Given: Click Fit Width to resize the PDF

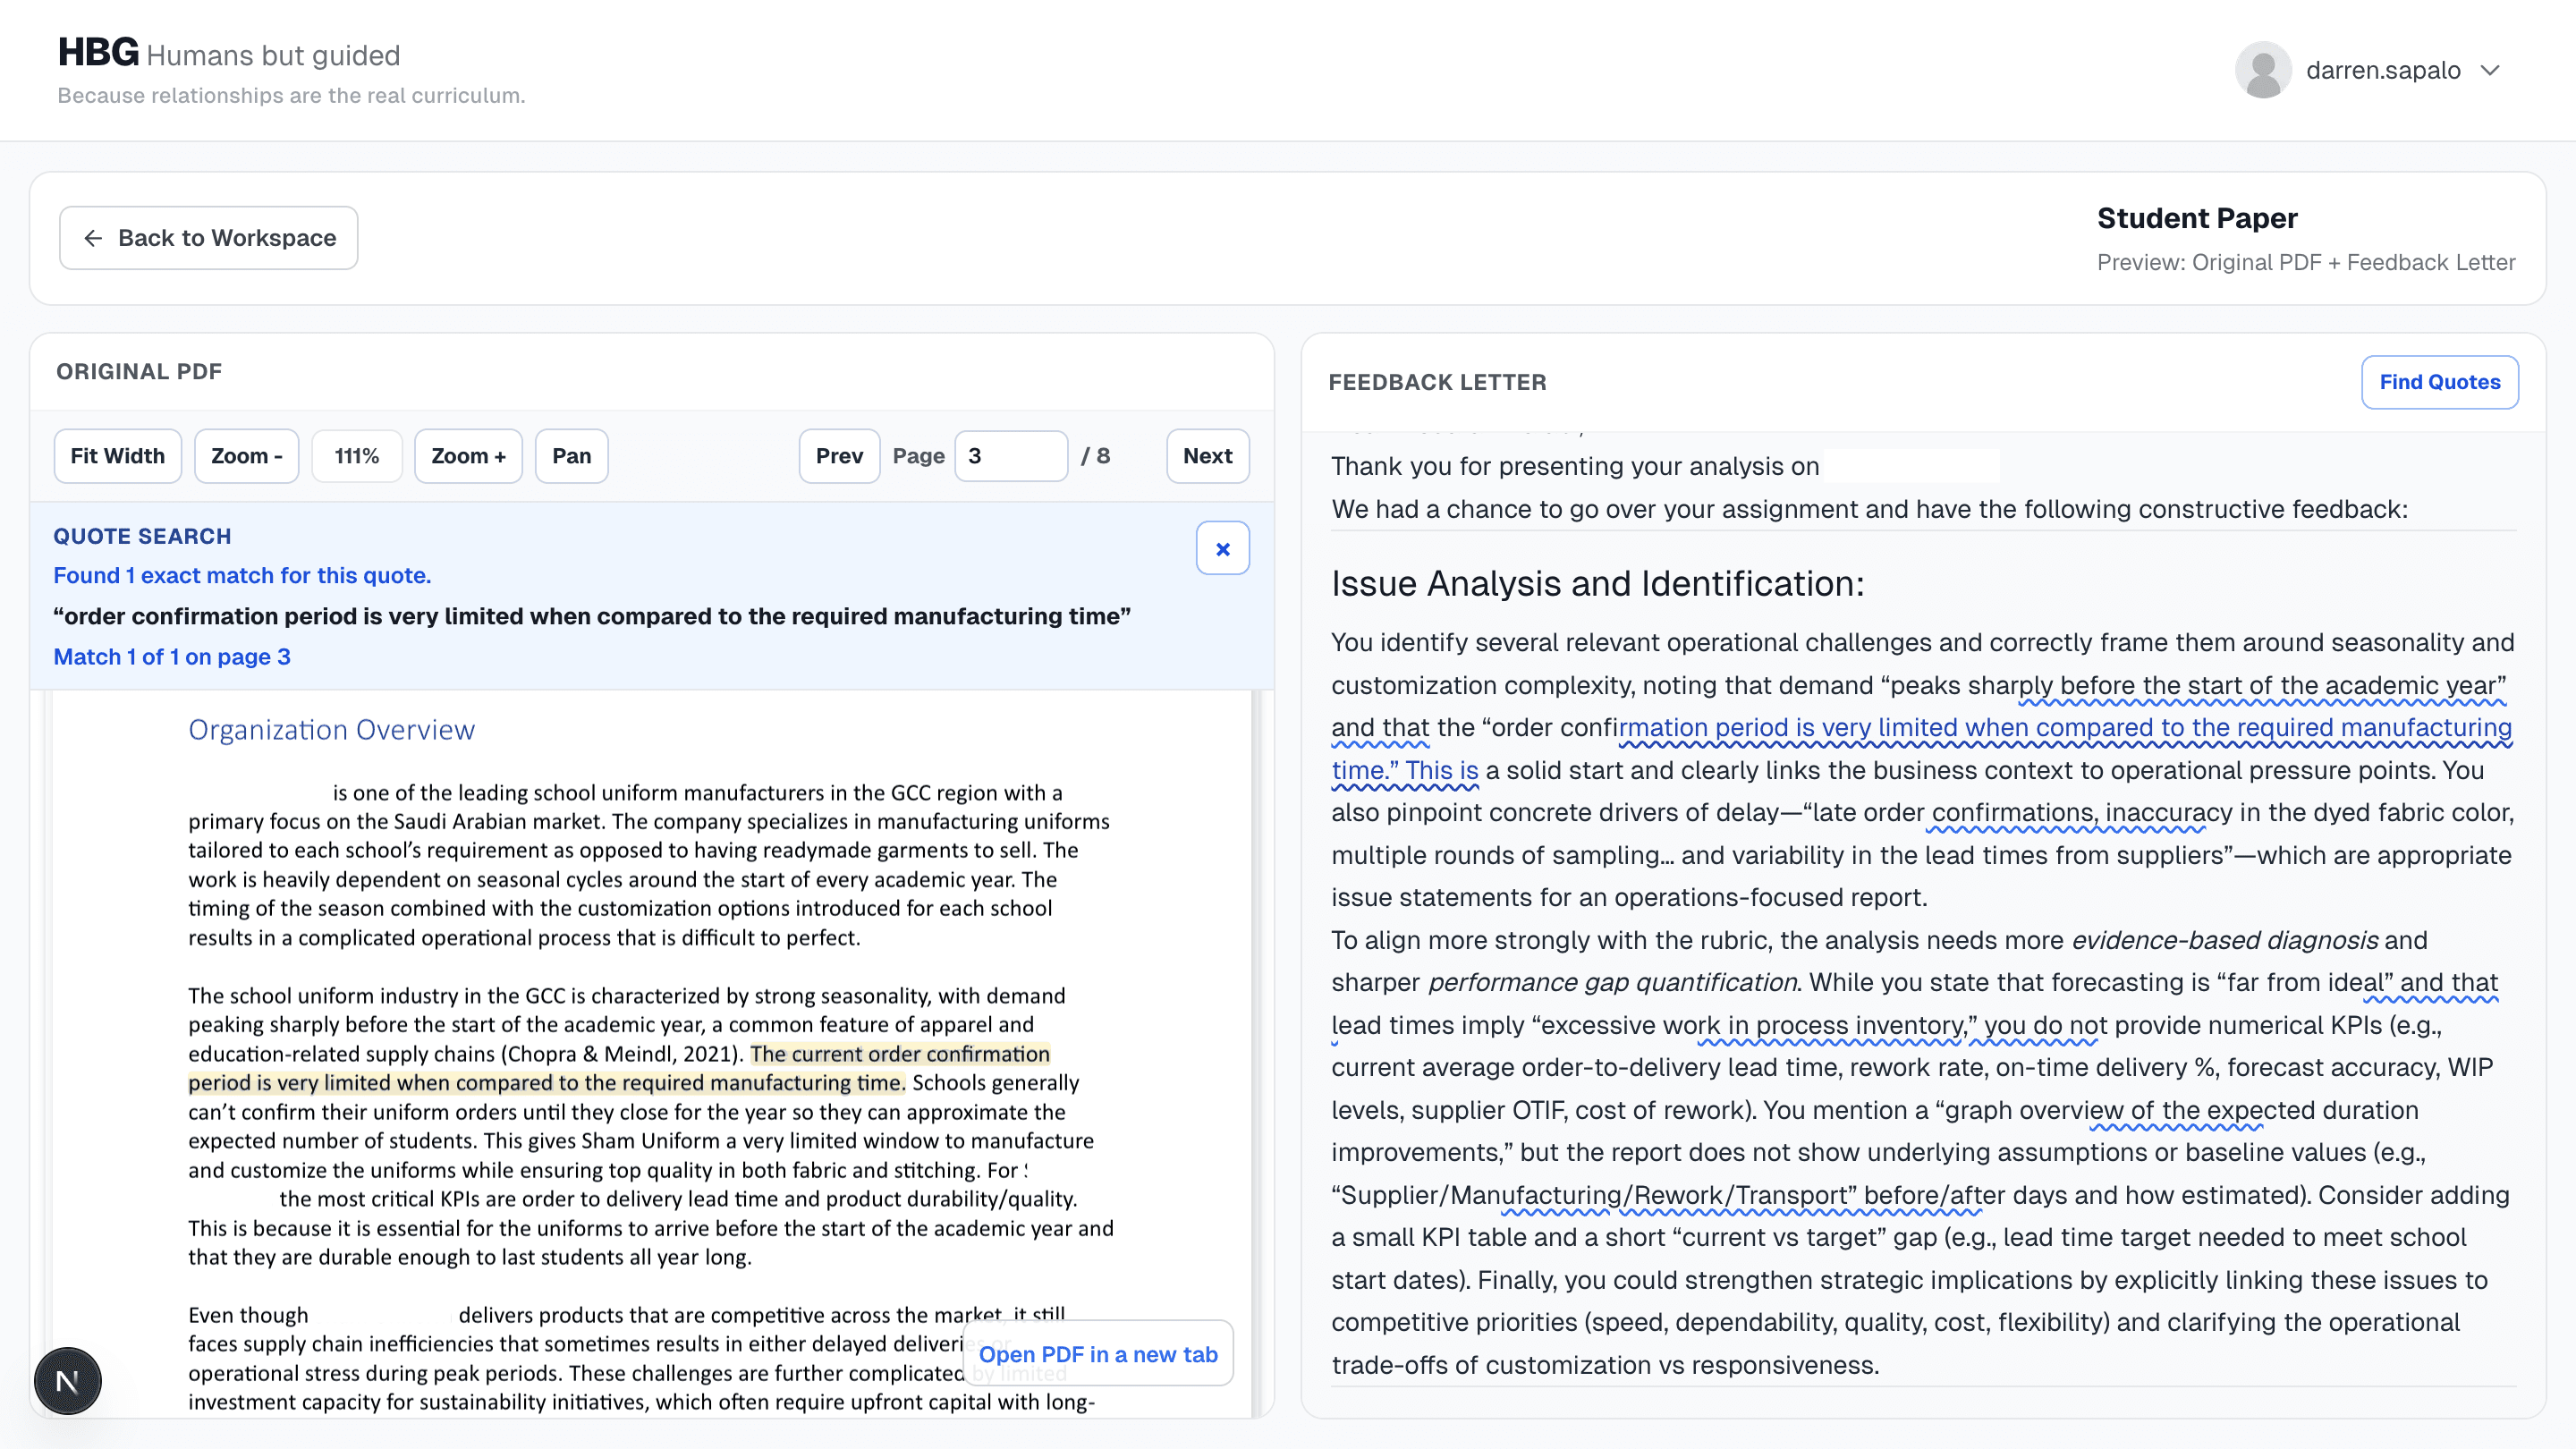Looking at the screenshot, I should (x=117, y=456).
